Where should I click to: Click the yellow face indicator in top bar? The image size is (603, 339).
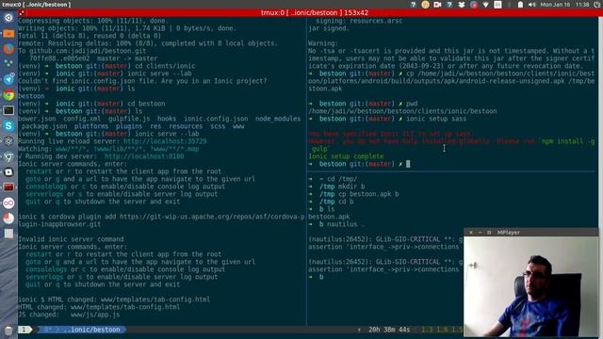[x=425, y=5]
